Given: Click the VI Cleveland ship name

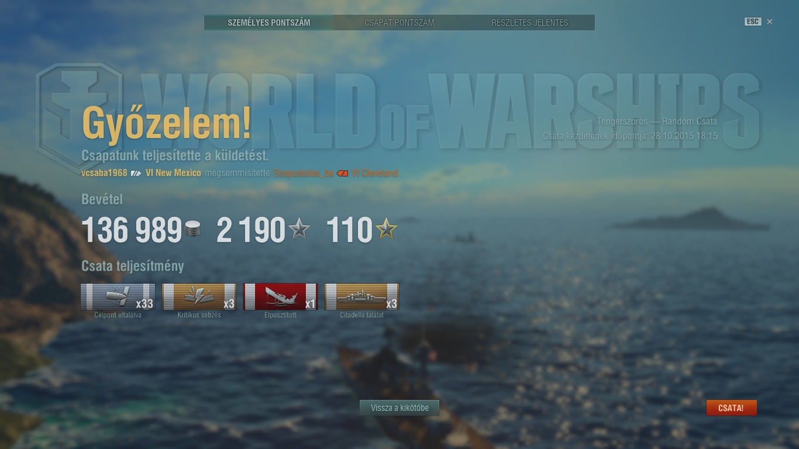Looking at the screenshot, I should (x=375, y=173).
